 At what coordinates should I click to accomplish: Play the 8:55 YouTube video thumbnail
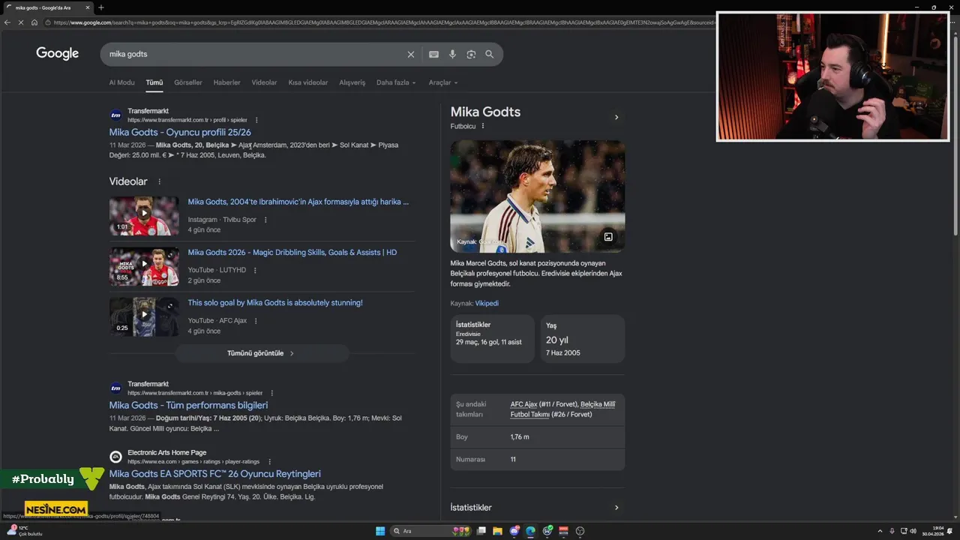(x=144, y=266)
